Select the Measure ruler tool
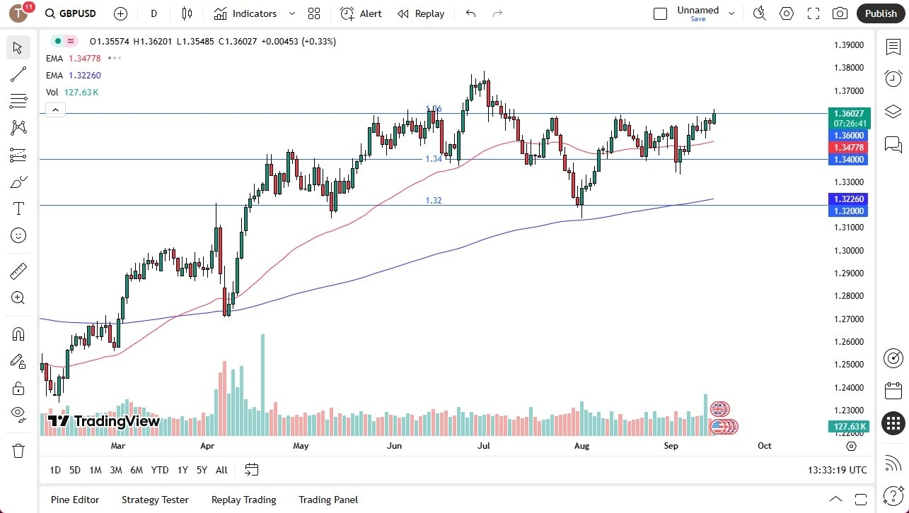909x513 pixels. [x=18, y=271]
